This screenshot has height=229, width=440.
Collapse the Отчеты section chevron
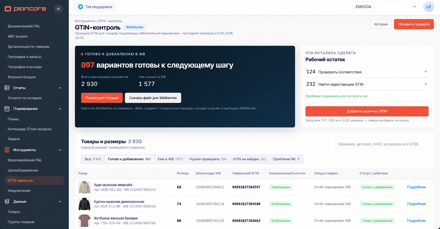click(x=60, y=88)
